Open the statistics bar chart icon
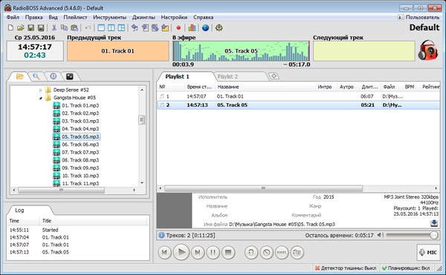 point(192,27)
